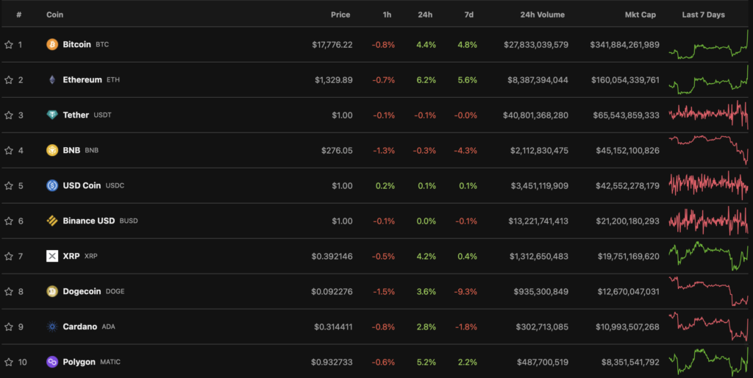
Task: Click the Polygon purple logo icon
Action: point(52,363)
